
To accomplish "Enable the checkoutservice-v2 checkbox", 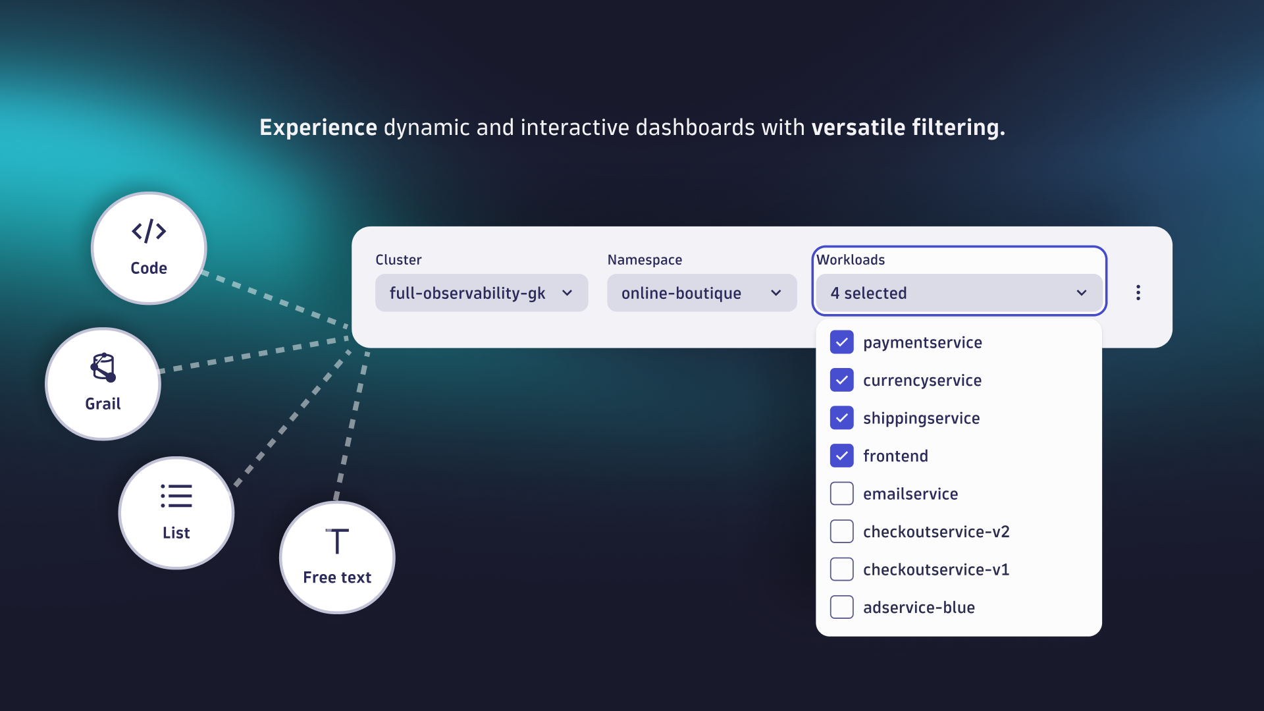I will (x=841, y=531).
